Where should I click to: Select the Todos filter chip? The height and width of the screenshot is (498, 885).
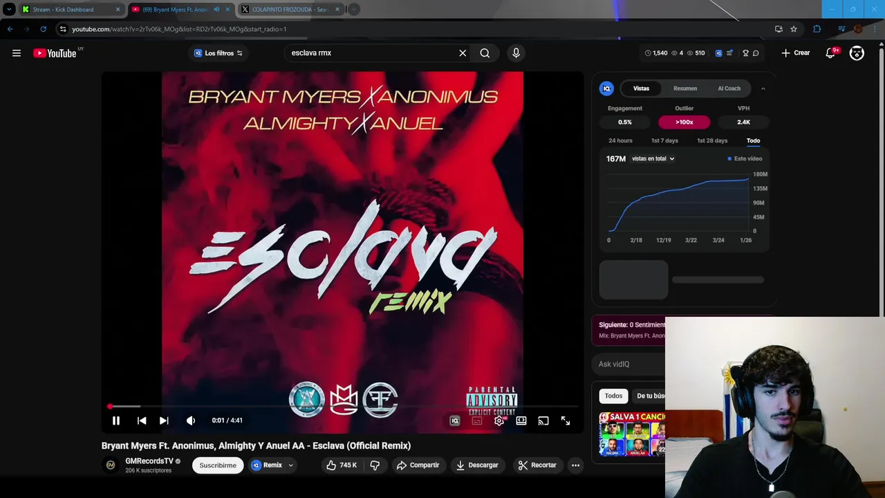point(613,396)
